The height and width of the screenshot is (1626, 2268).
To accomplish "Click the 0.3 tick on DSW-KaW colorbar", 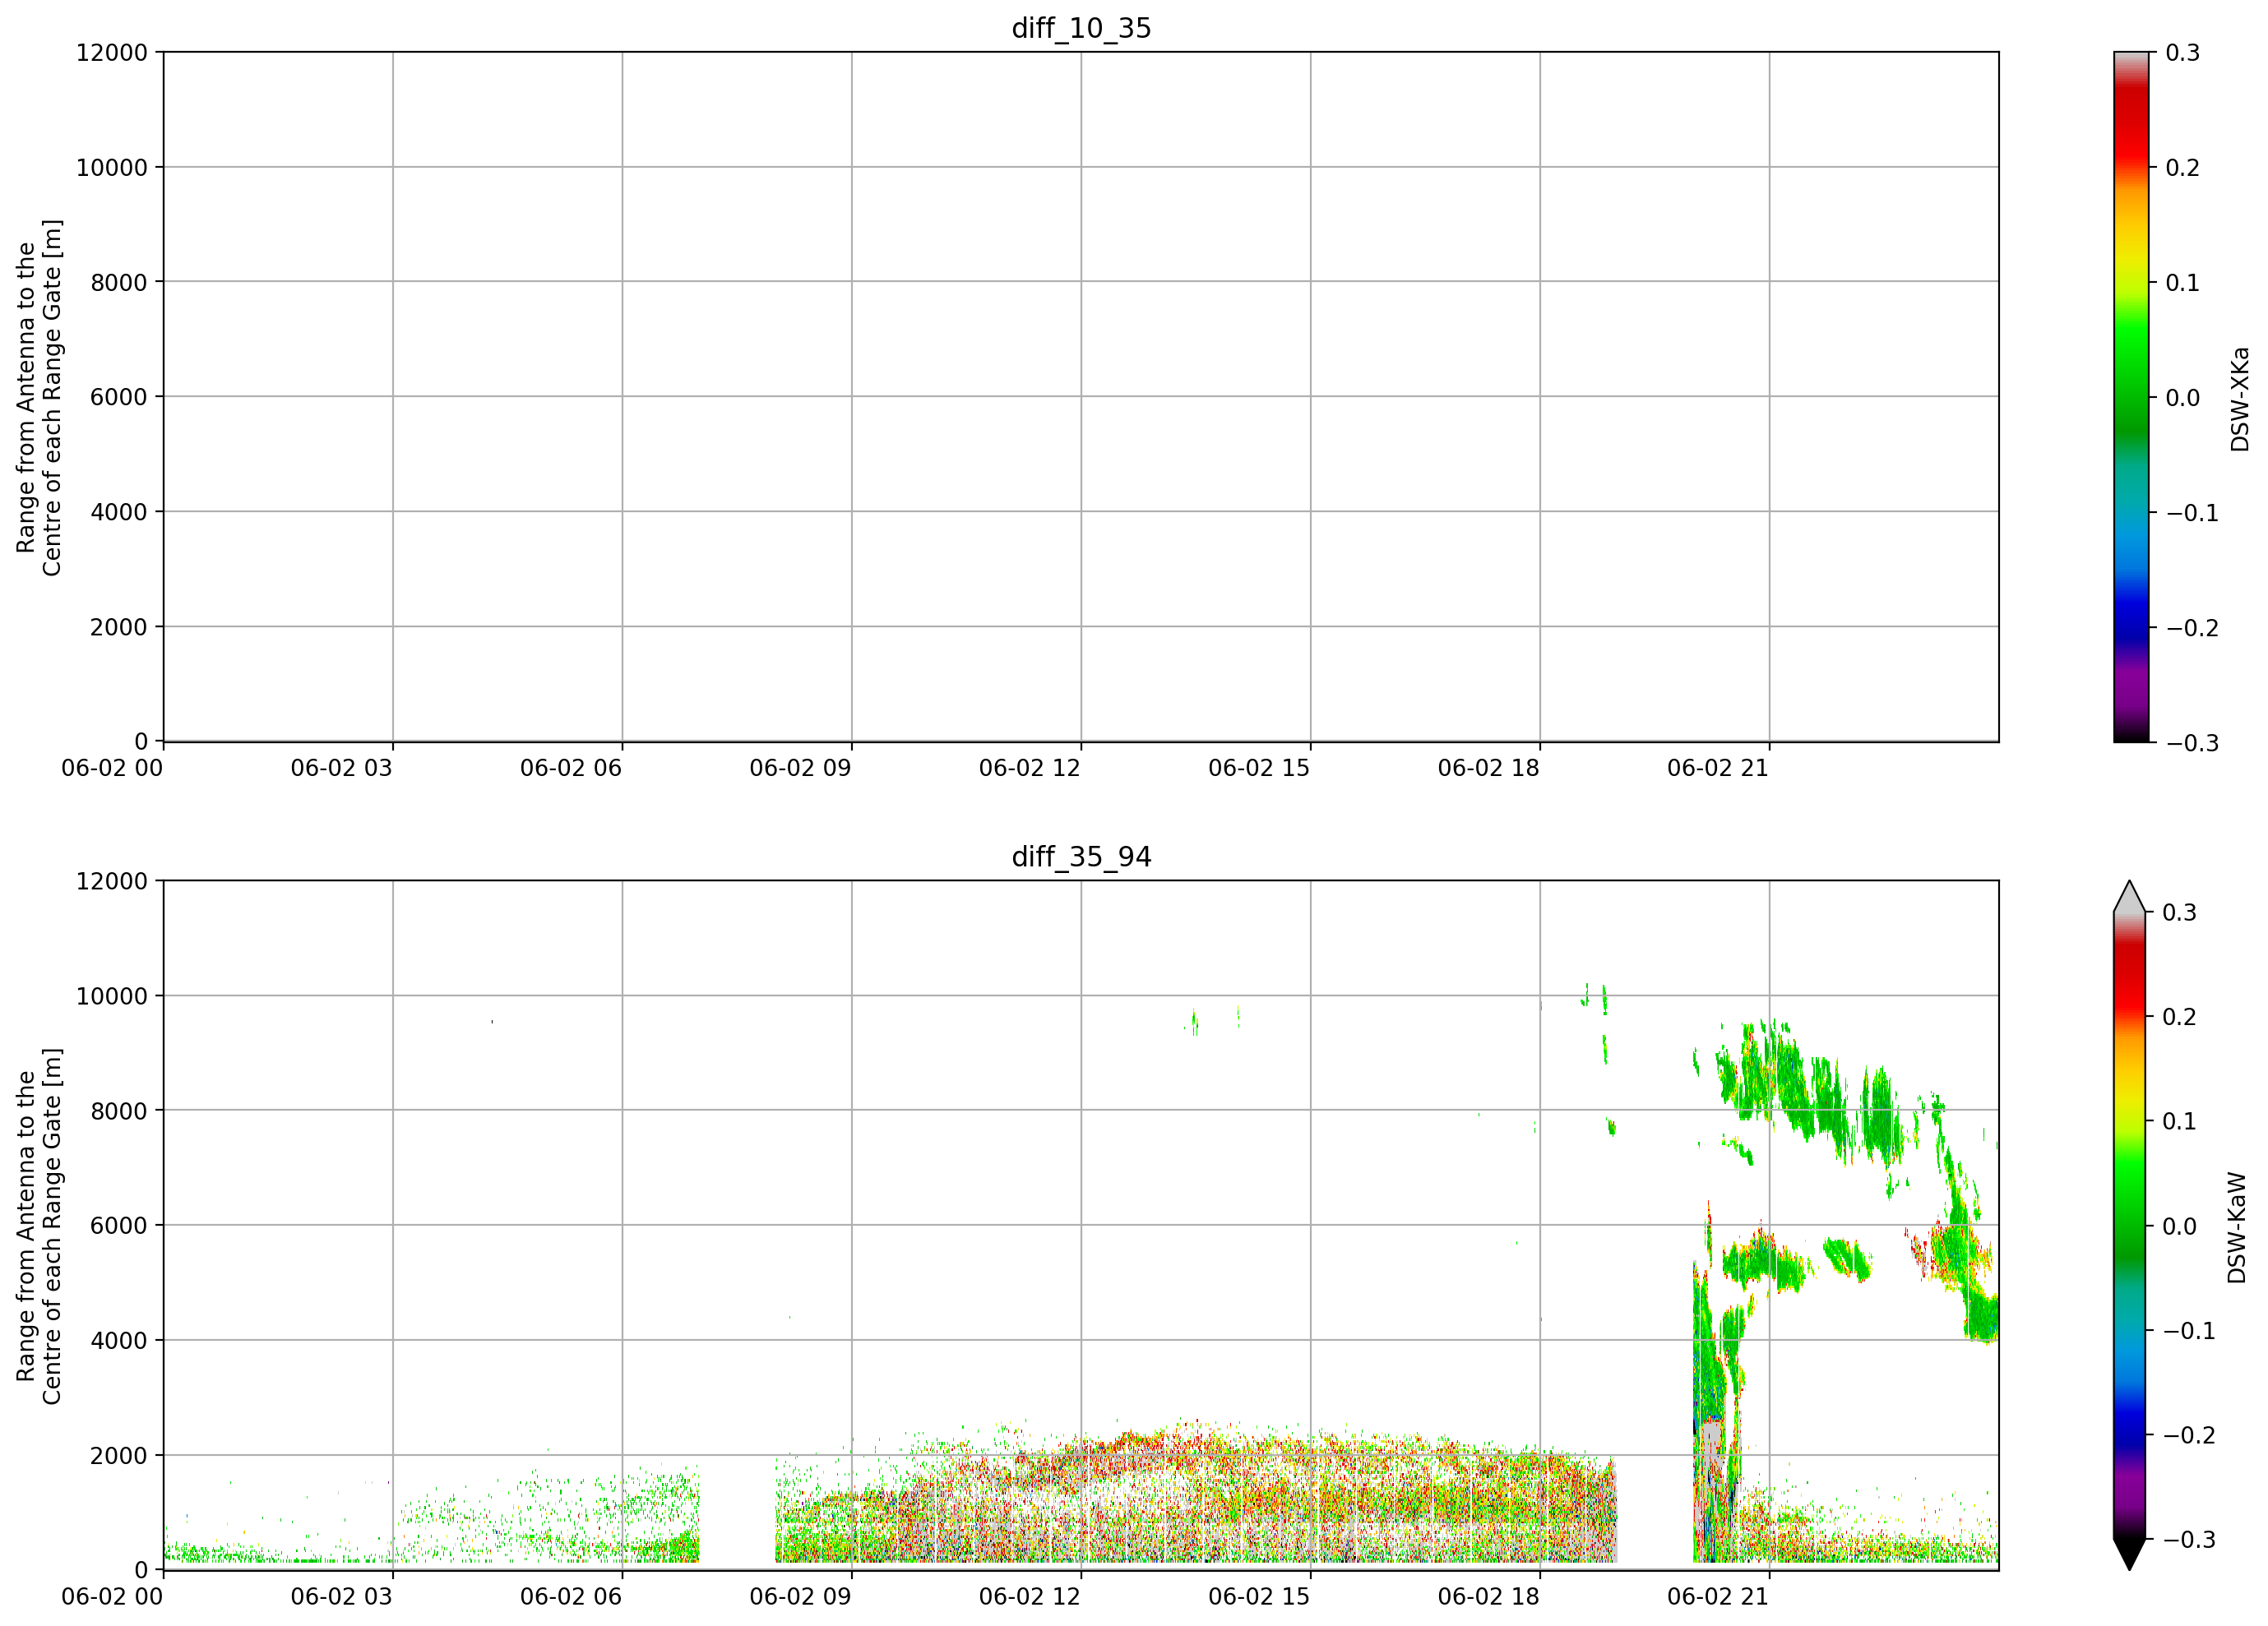I will (x=2181, y=912).
